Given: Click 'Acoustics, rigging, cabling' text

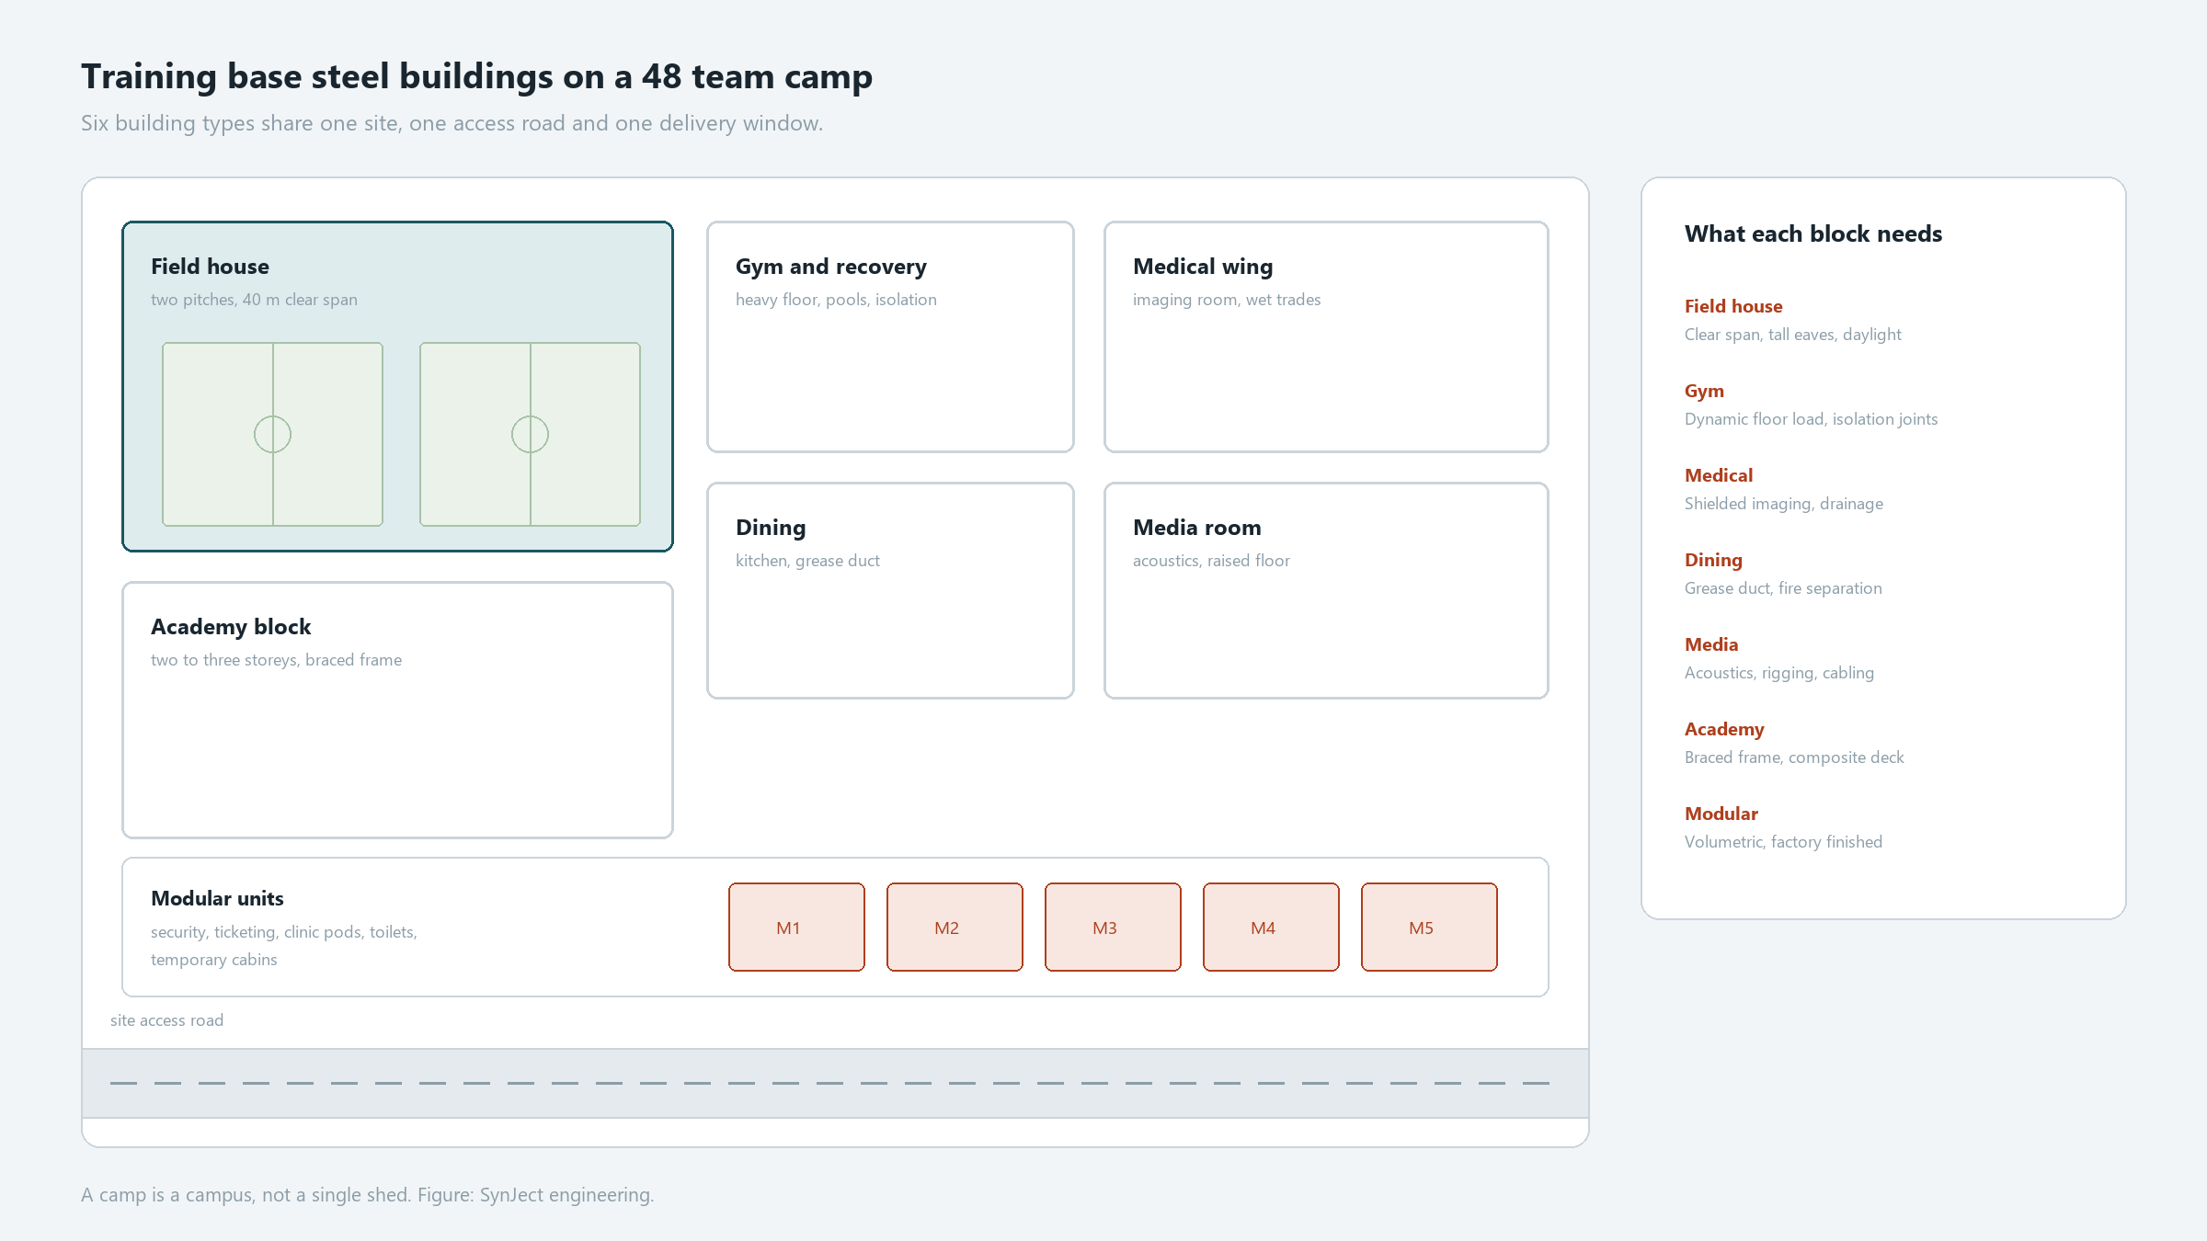Looking at the screenshot, I should pos(1779,673).
